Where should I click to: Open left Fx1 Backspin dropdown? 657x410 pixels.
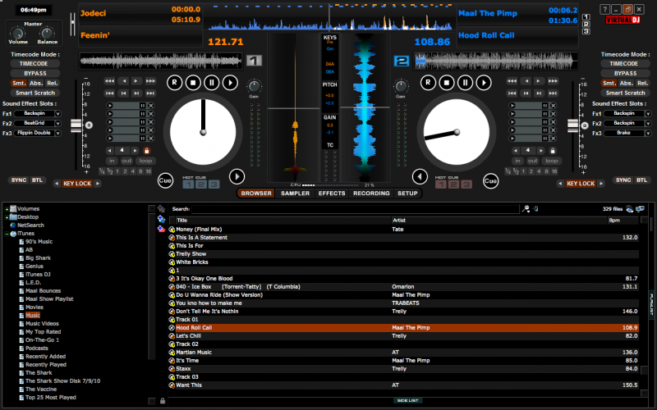coord(57,113)
